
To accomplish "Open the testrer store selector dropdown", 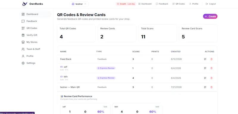I will point(79,4).
